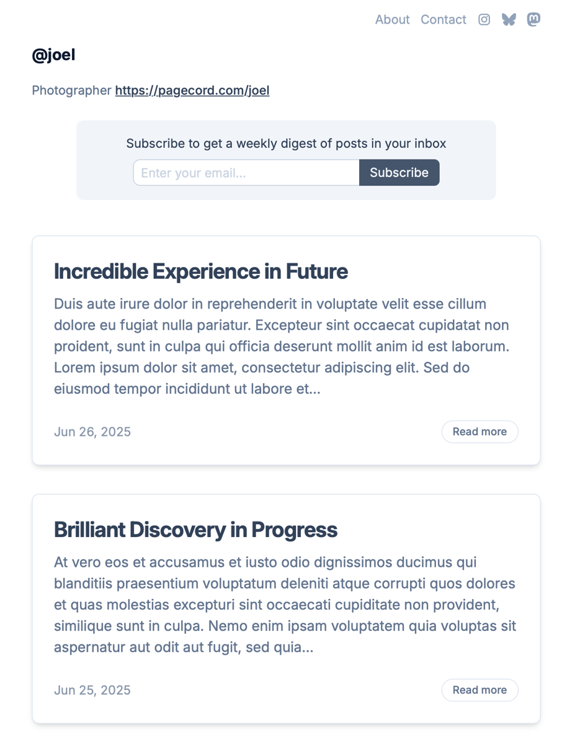This screenshot has height=745, width=562.
Task: Open the 'Incredible Experience in Future' post title
Action: [x=200, y=271]
